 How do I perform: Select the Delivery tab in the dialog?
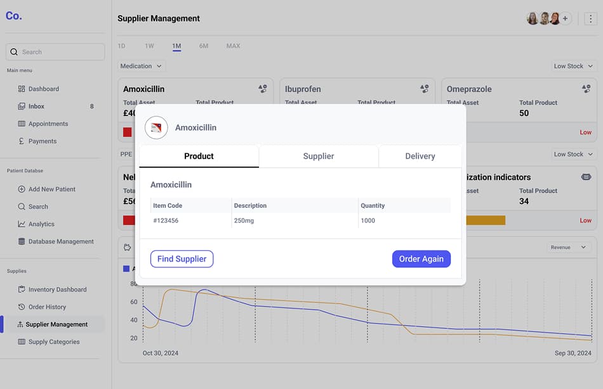(420, 156)
